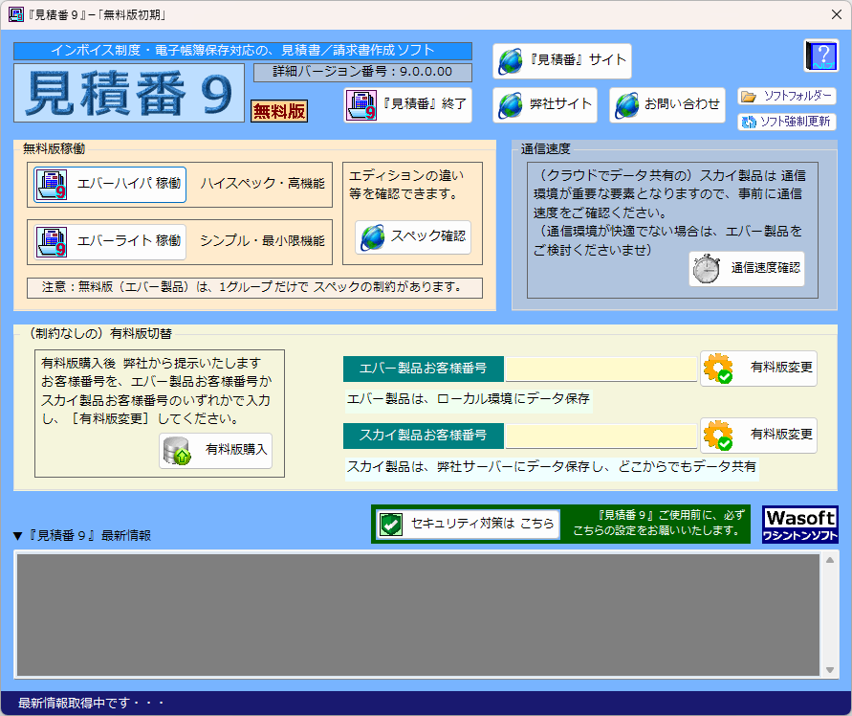Open ソフトフォルダー
This screenshot has width=852, height=716.
[x=787, y=97]
